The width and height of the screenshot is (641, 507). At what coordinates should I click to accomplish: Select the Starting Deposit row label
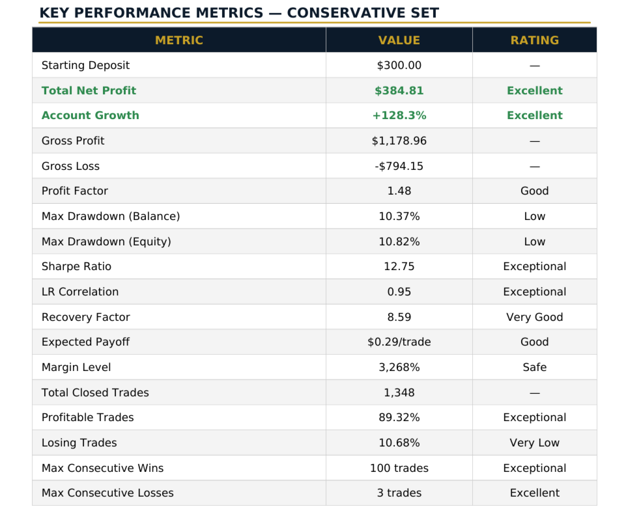tap(85, 65)
